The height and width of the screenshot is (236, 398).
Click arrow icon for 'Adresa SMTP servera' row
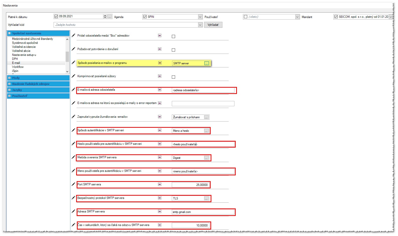tap(160, 211)
